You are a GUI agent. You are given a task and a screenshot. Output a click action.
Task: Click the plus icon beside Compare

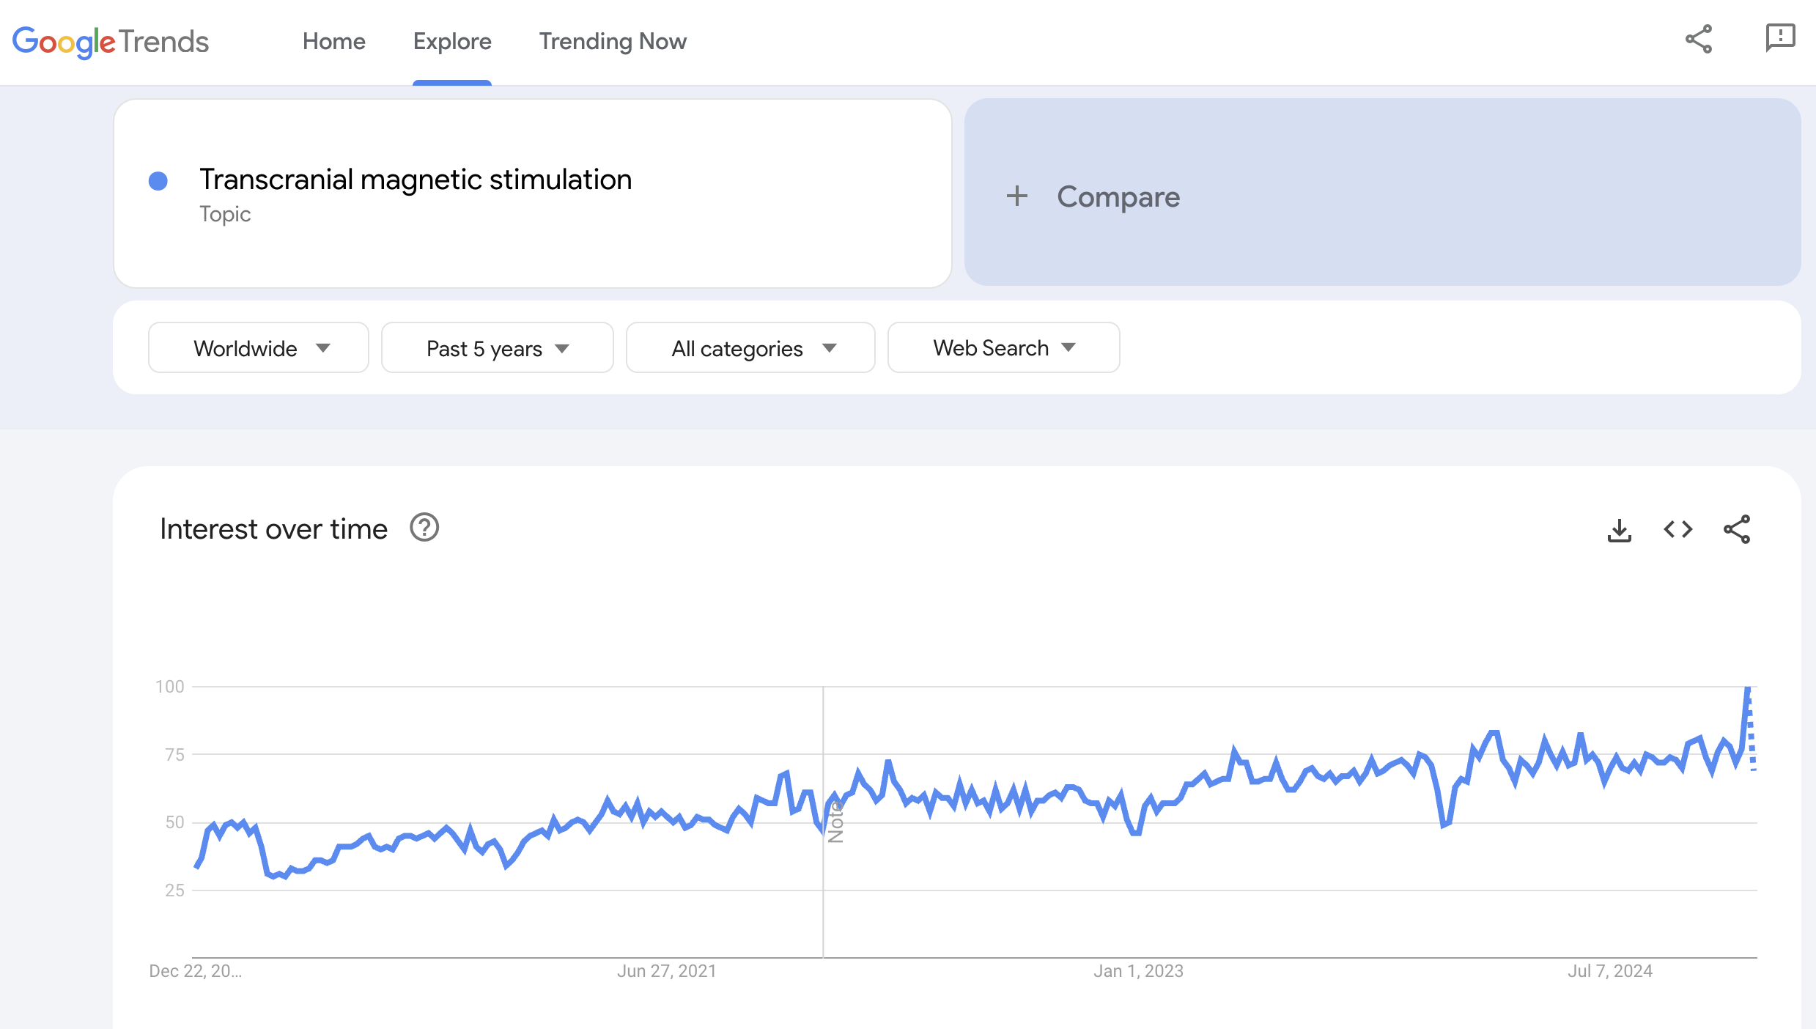click(x=1016, y=196)
